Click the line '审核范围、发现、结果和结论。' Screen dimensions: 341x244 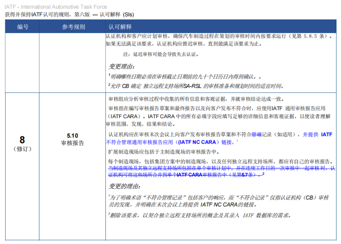140,124
